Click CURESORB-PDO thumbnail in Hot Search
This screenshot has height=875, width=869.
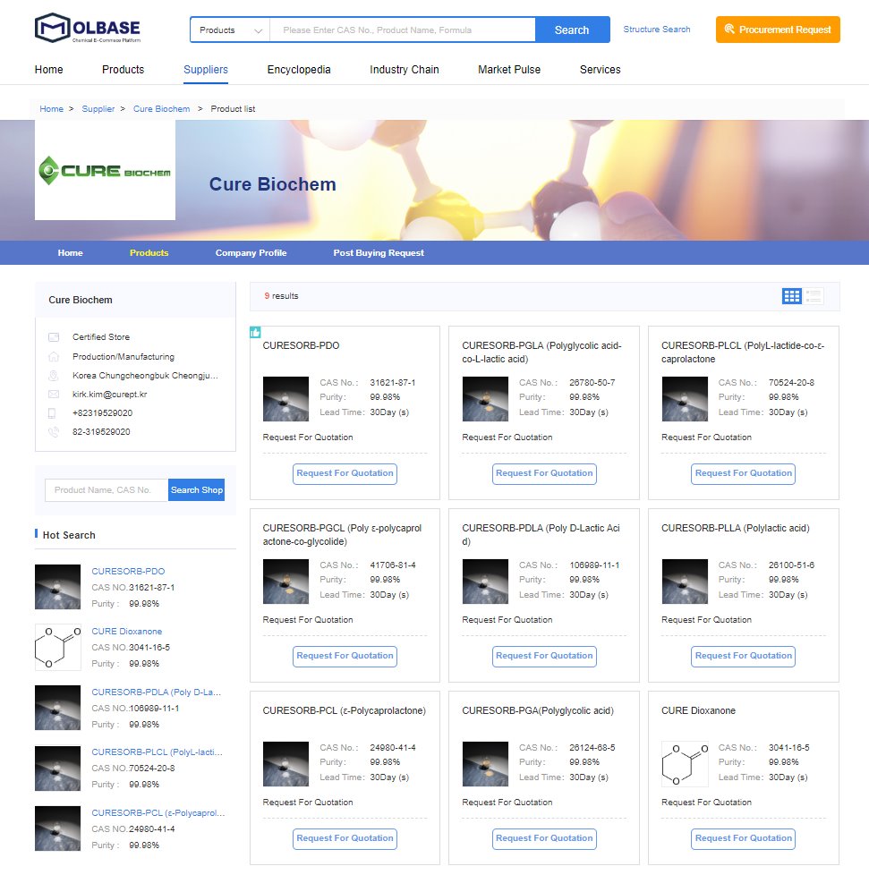pyautogui.click(x=57, y=587)
